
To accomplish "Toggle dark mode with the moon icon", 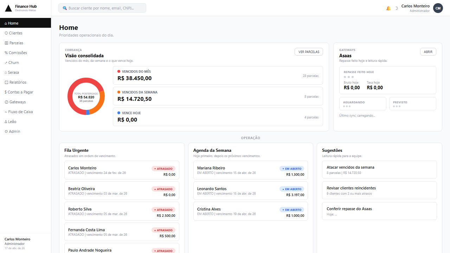I will point(396,8).
